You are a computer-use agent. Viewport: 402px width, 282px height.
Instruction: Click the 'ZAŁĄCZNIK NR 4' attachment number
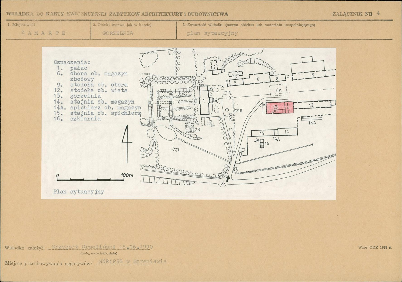click(x=356, y=14)
